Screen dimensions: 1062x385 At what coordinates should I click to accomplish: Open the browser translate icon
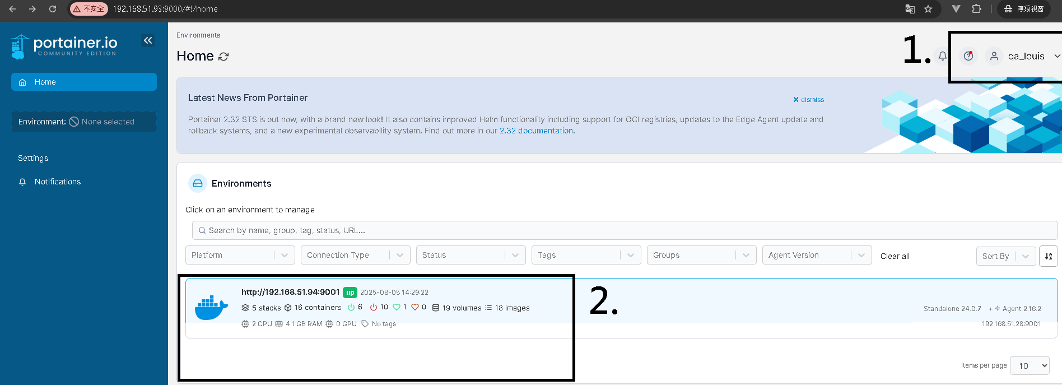pyautogui.click(x=910, y=9)
